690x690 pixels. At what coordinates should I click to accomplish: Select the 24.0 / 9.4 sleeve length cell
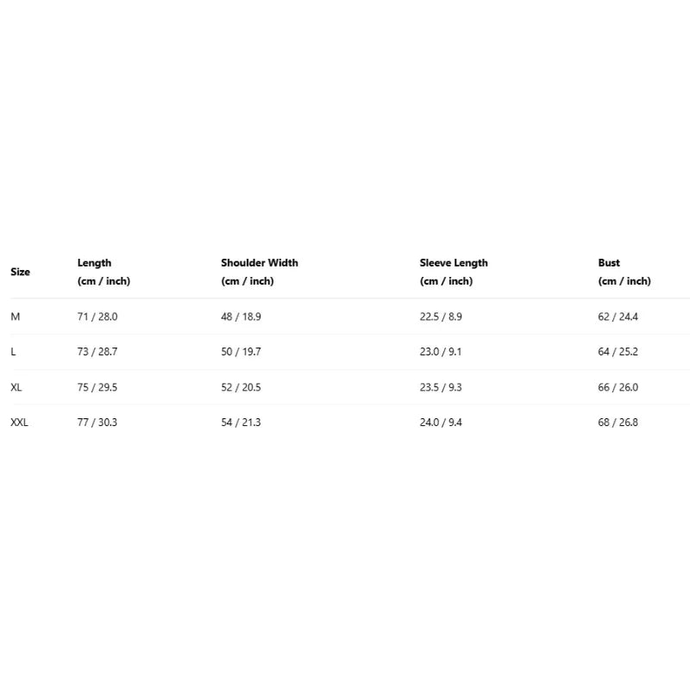pos(441,423)
